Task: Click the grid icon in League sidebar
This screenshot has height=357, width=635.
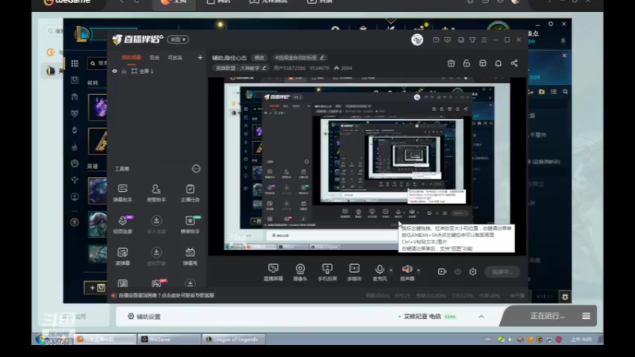Action: pos(75,63)
